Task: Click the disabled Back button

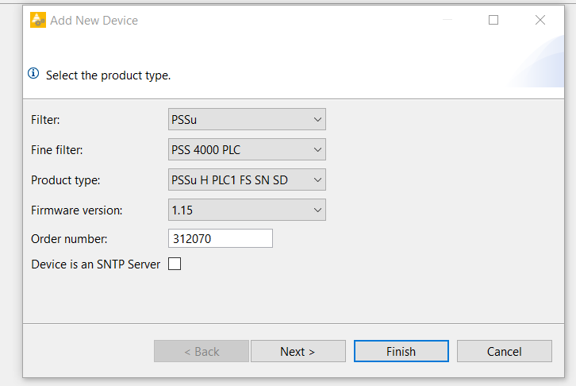Action: pos(202,351)
